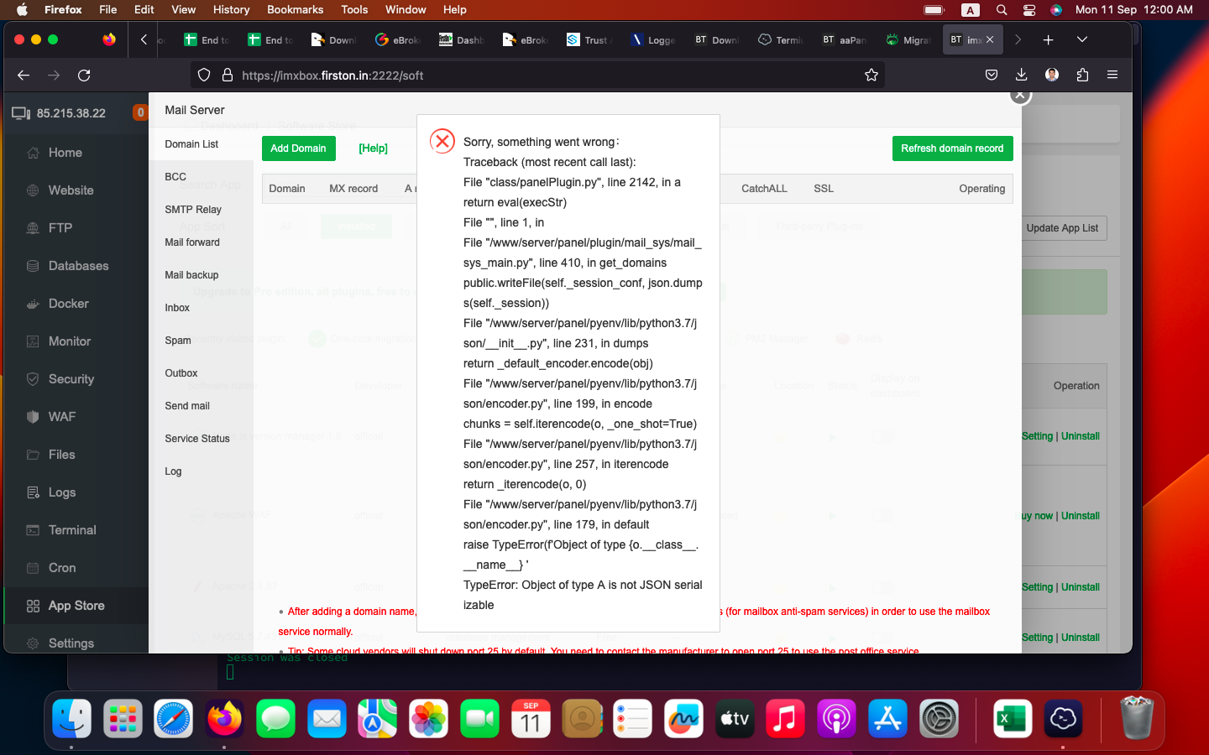This screenshot has width=1209, height=755.
Task: Open the History menu in the menu bar
Action: point(231,10)
